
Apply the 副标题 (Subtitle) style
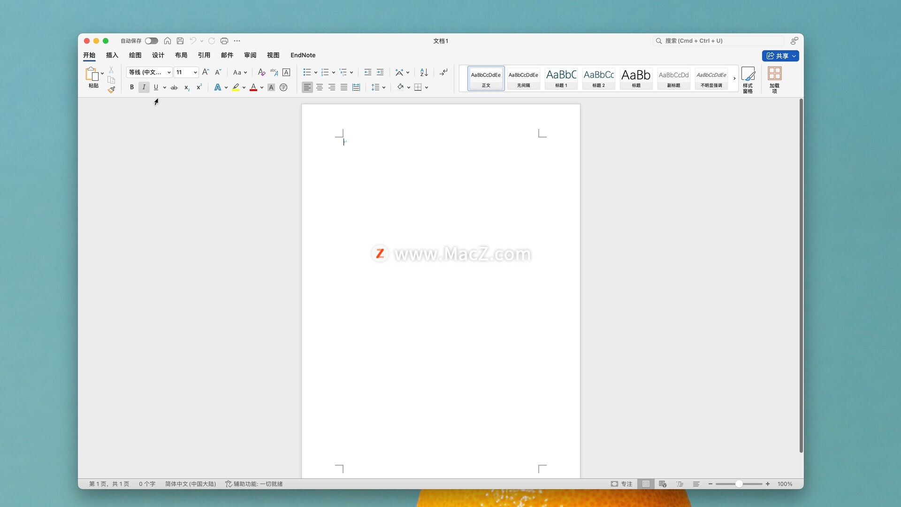pos(673,78)
